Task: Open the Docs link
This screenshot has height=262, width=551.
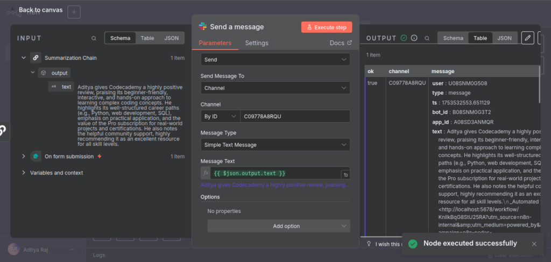Action: tap(341, 43)
